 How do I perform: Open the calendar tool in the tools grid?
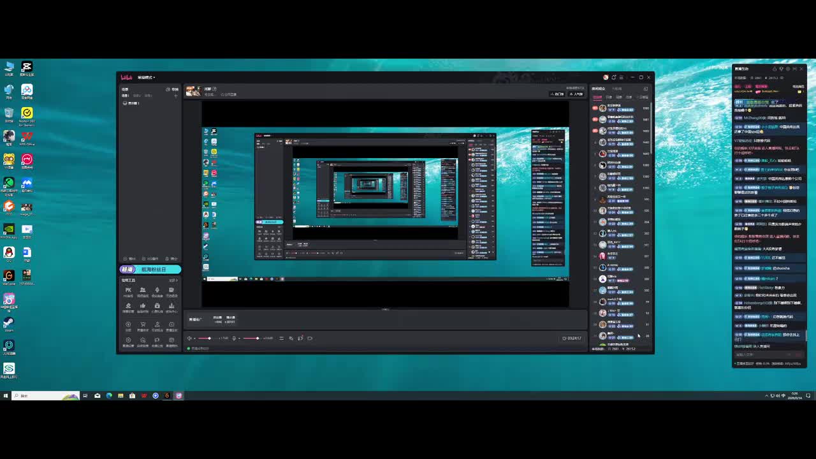(x=171, y=342)
